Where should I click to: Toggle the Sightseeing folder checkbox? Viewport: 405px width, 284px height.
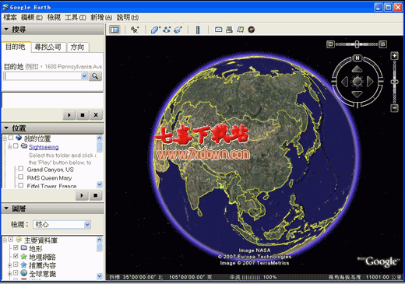coord(16,146)
